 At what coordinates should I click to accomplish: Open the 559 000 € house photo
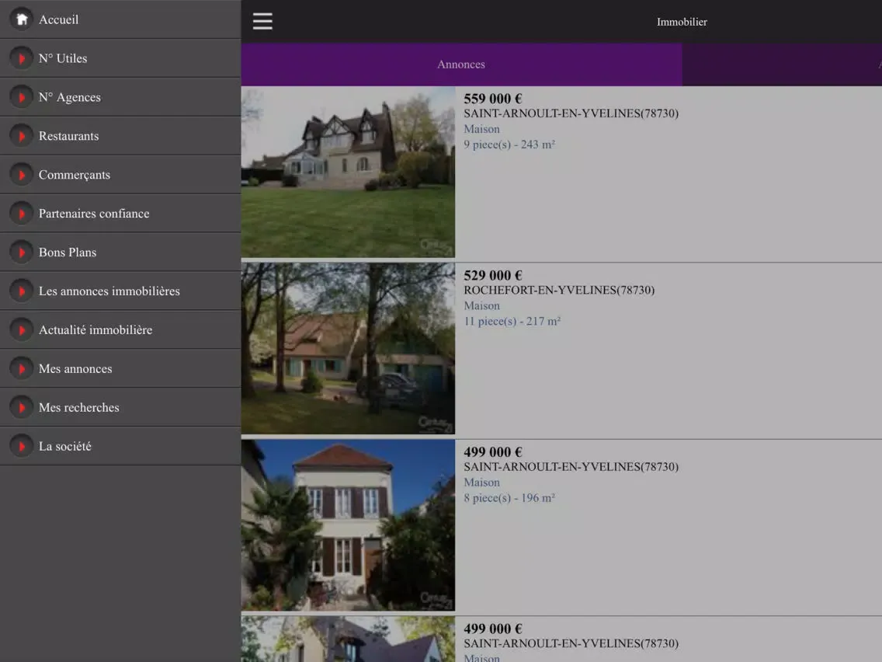(348, 172)
